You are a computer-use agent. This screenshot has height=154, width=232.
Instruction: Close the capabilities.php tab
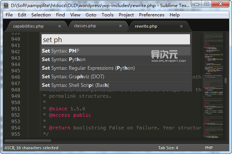59,26
